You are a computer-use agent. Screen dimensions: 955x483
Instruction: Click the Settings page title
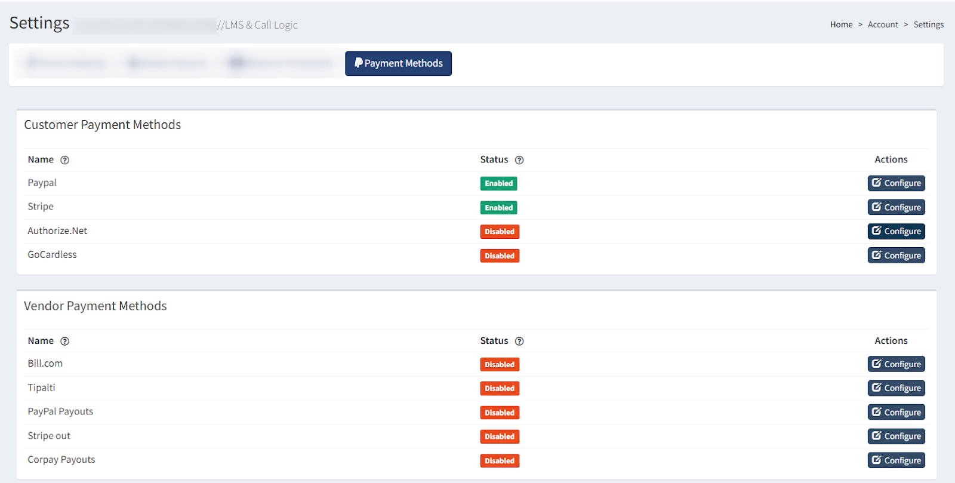coord(39,23)
